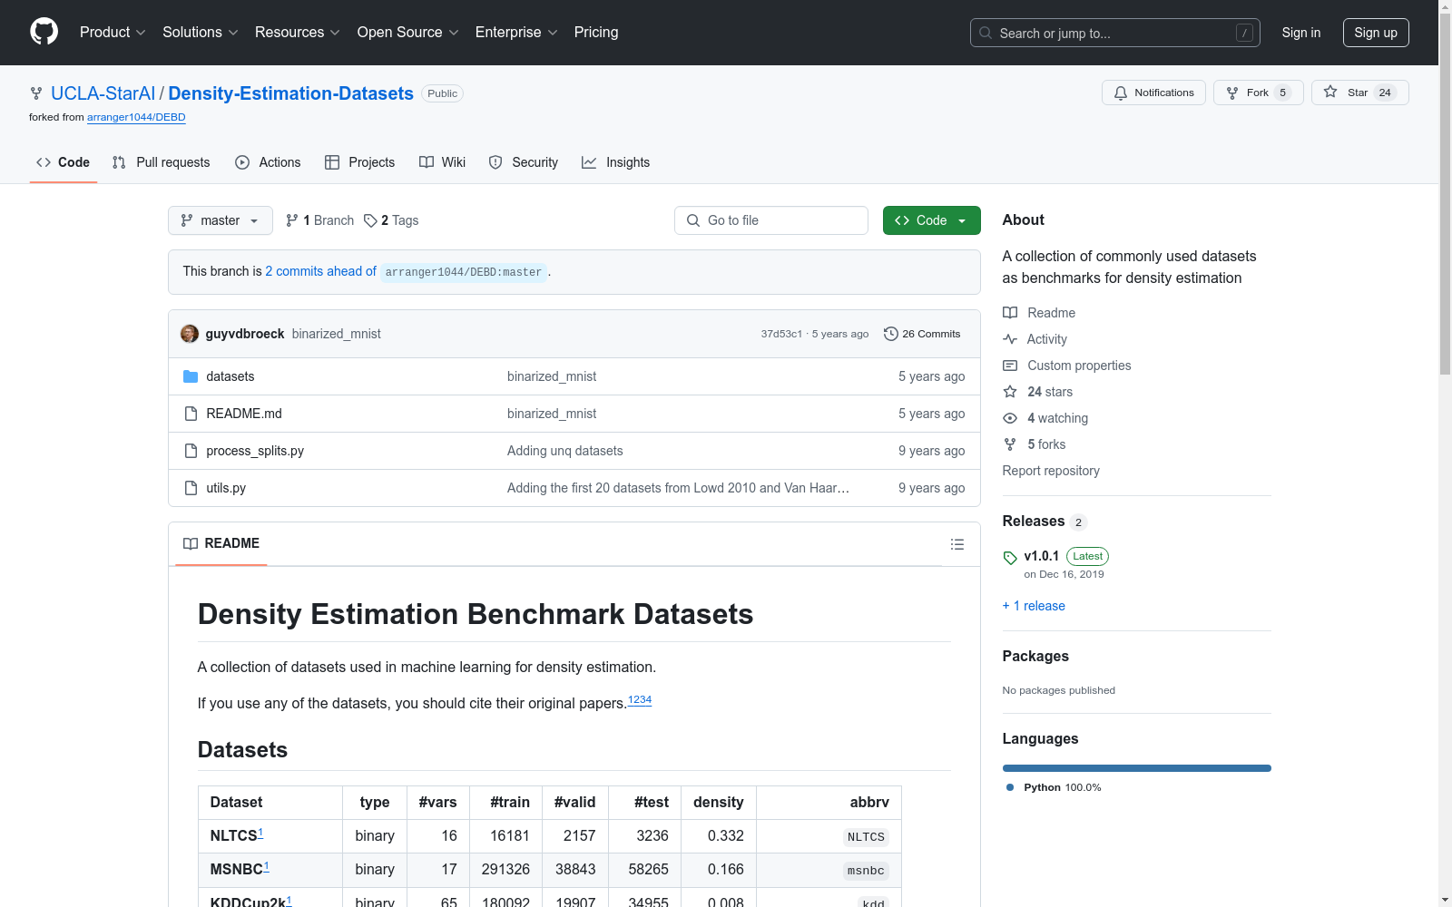Click the + 1 release link
This screenshot has width=1452, height=907.
coord(1034,606)
